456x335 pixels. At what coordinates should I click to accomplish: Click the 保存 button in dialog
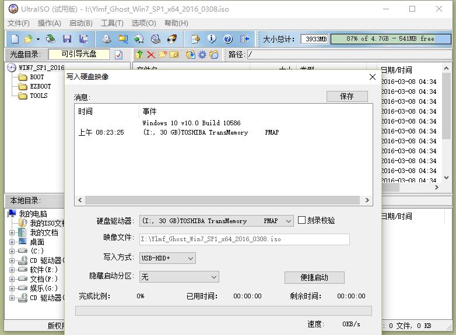pyautogui.click(x=347, y=97)
